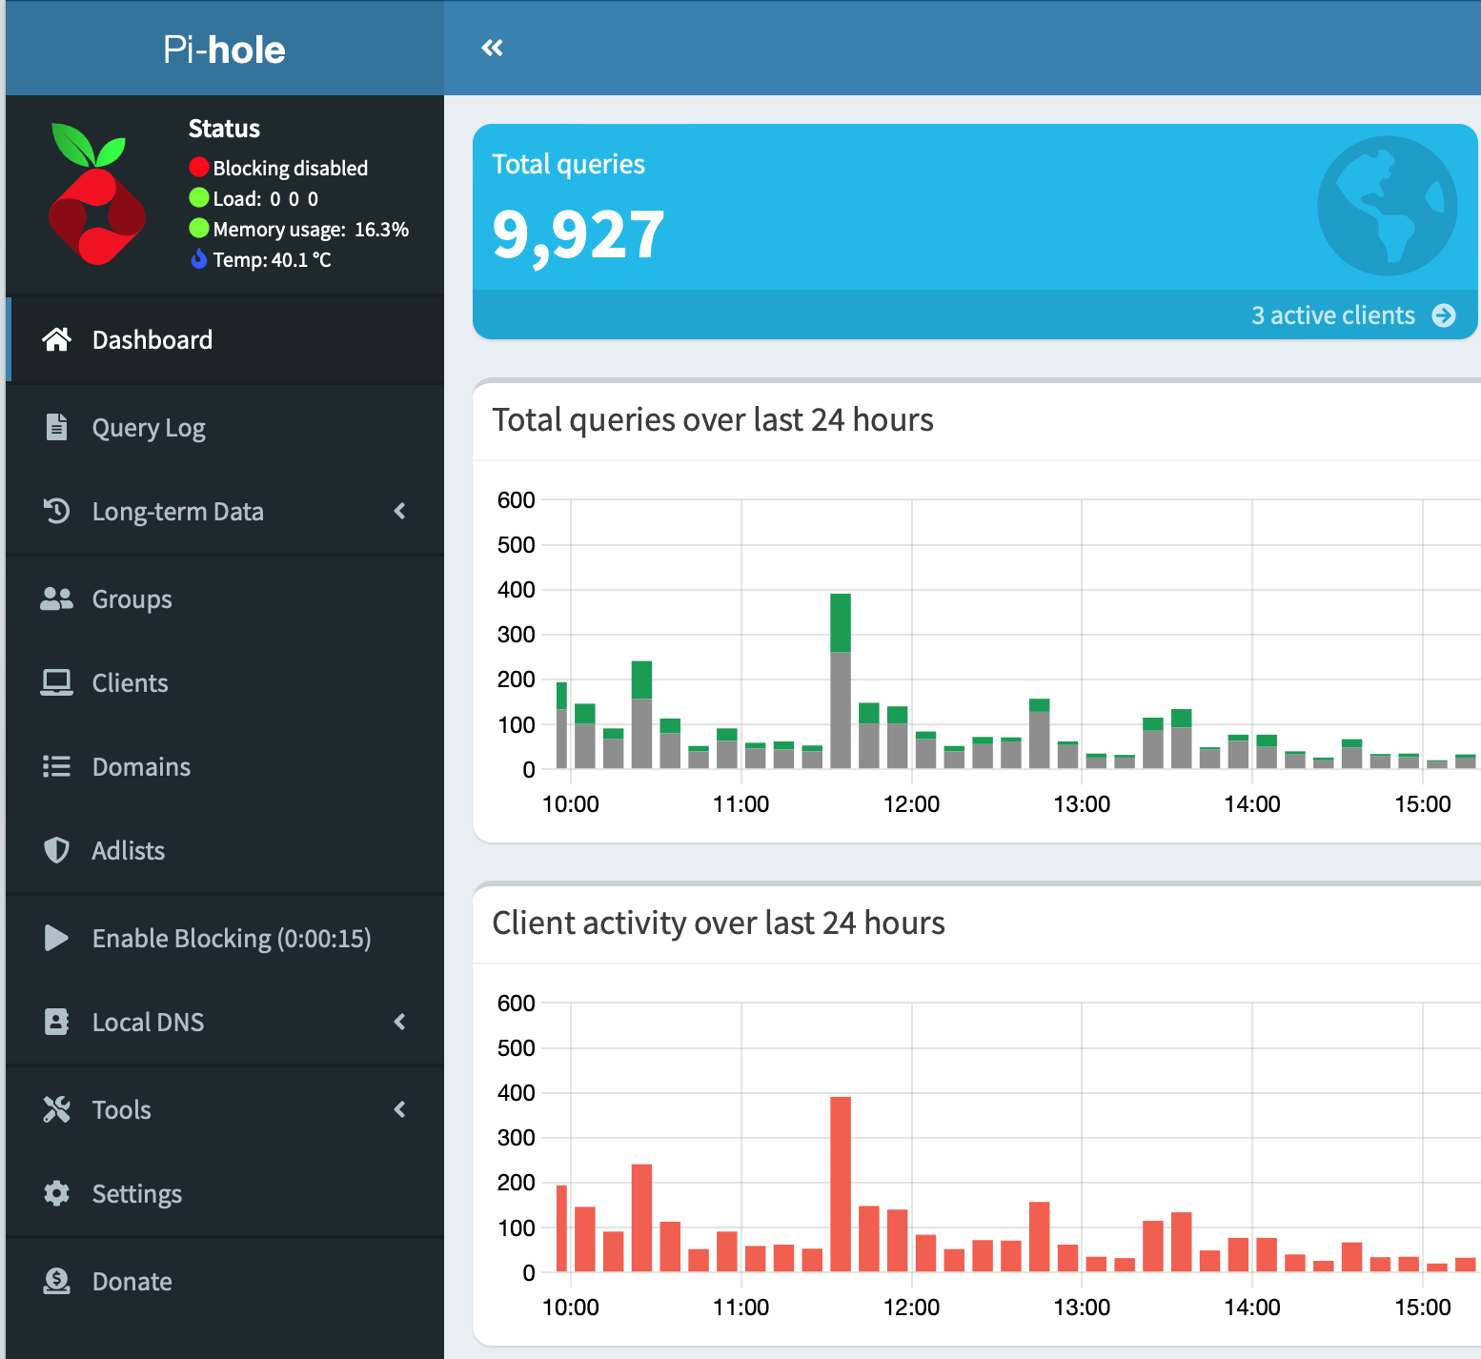Open the 3 active clients link

tap(1333, 314)
